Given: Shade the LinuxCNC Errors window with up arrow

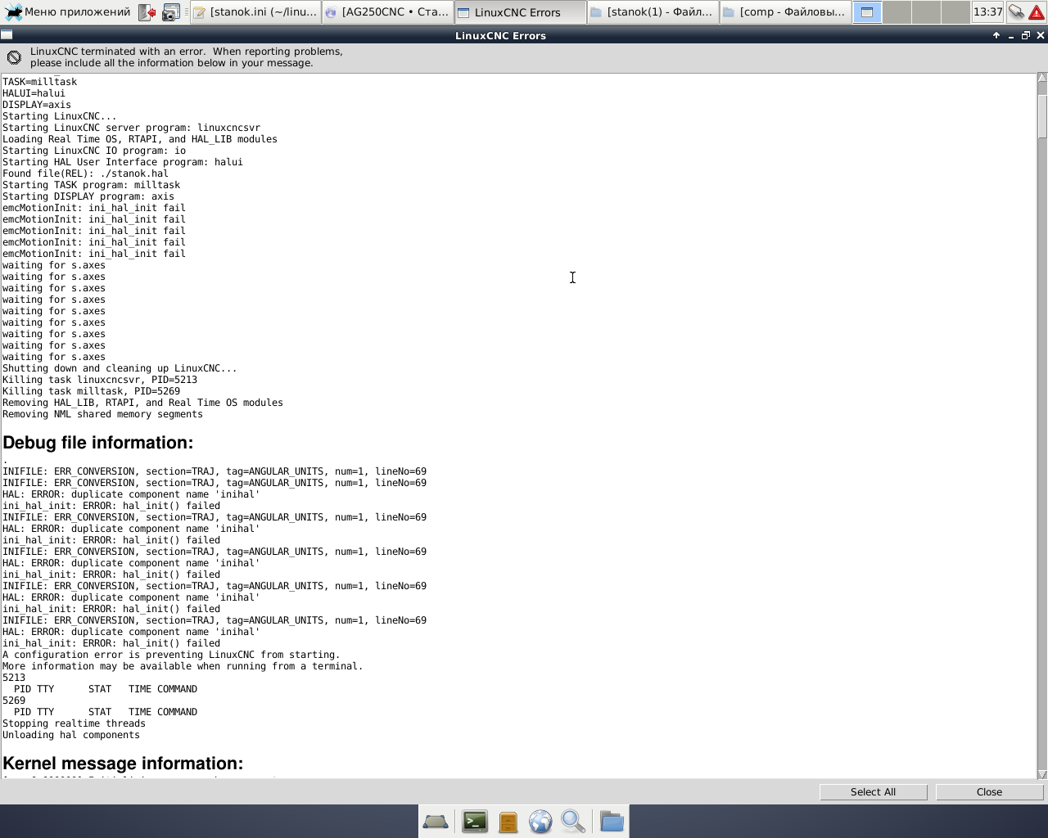Looking at the screenshot, I should point(996,35).
